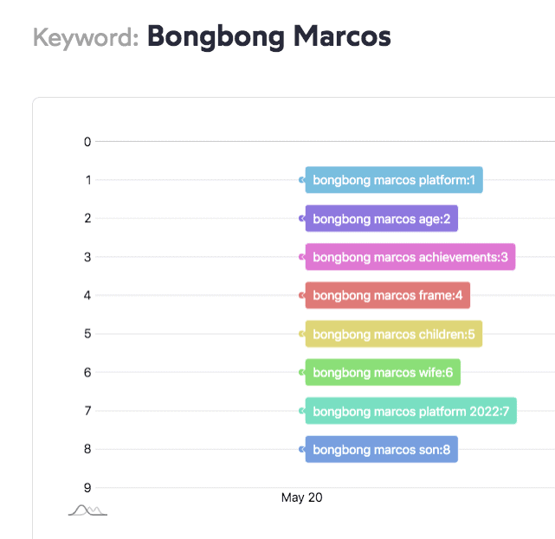Click the 'bongbong marcos achievements:3' label
555x539 pixels.
pyautogui.click(x=410, y=257)
